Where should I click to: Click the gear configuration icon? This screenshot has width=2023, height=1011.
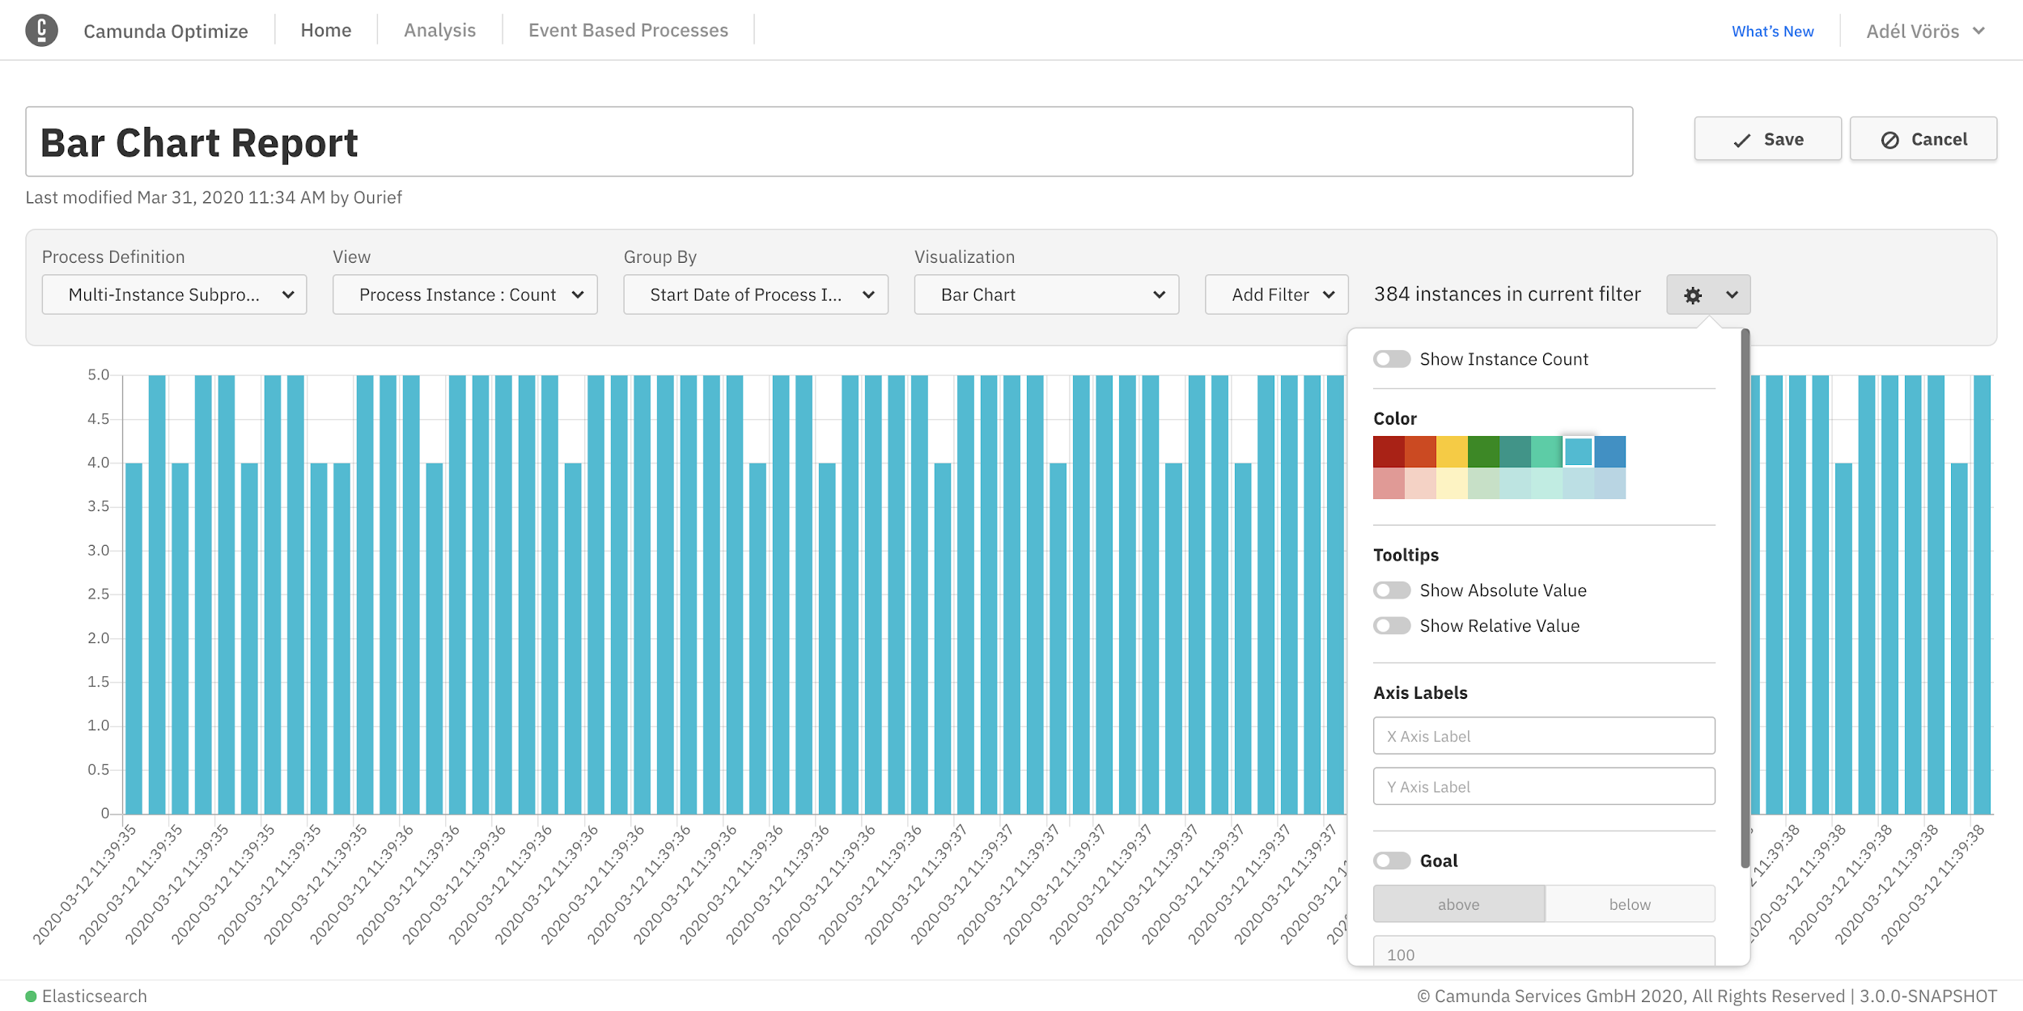point(1692,295)
